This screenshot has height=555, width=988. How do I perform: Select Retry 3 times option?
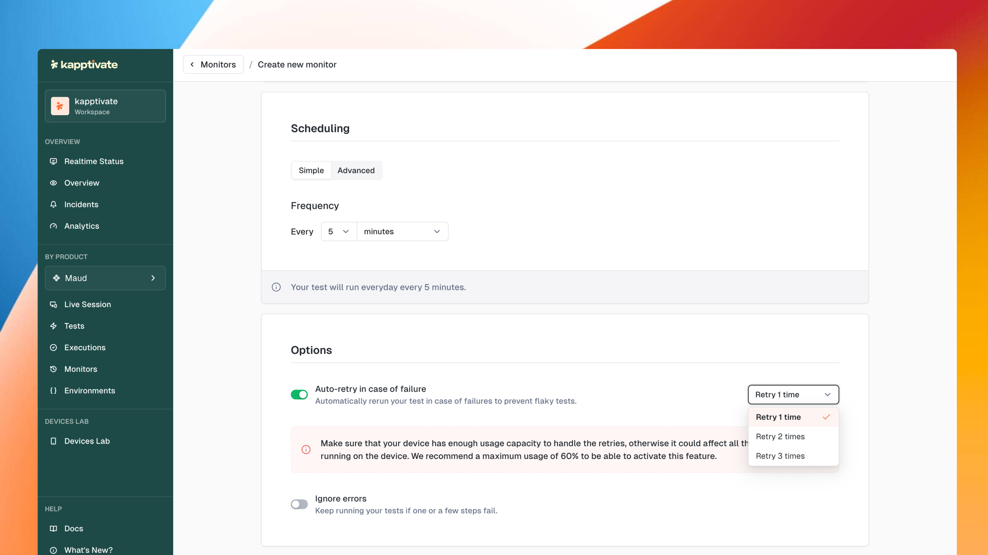[780, 456]
